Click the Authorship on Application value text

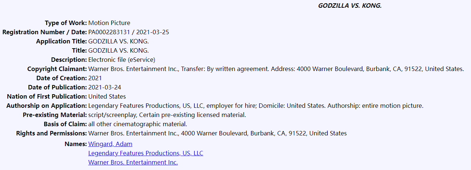(x=256, y=106)
